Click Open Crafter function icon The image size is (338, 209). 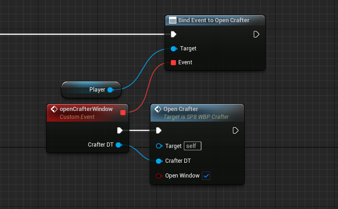click(158, 109)
